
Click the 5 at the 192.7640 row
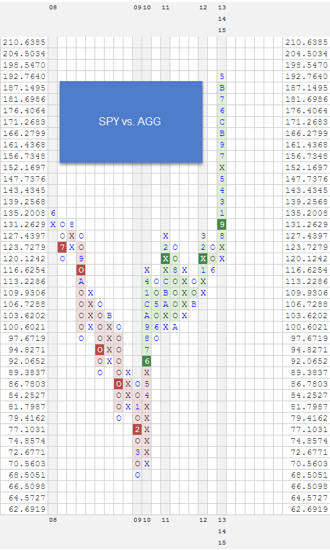tap(222, 76)
